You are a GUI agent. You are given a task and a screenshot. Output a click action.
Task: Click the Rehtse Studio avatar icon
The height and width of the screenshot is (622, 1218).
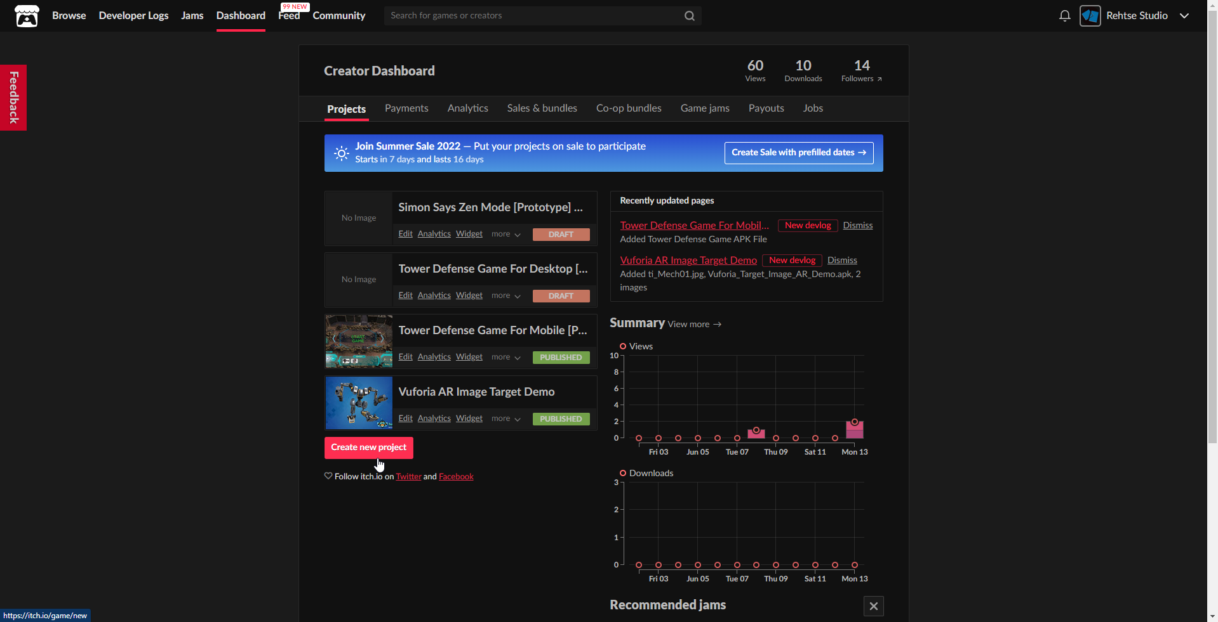coord(1090,16)
